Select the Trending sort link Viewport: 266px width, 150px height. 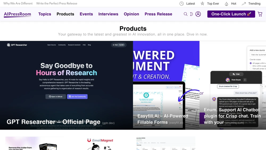click(254, 3)
